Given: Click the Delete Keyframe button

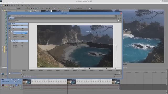Looking at the screenshot, I should pos(35,77).
